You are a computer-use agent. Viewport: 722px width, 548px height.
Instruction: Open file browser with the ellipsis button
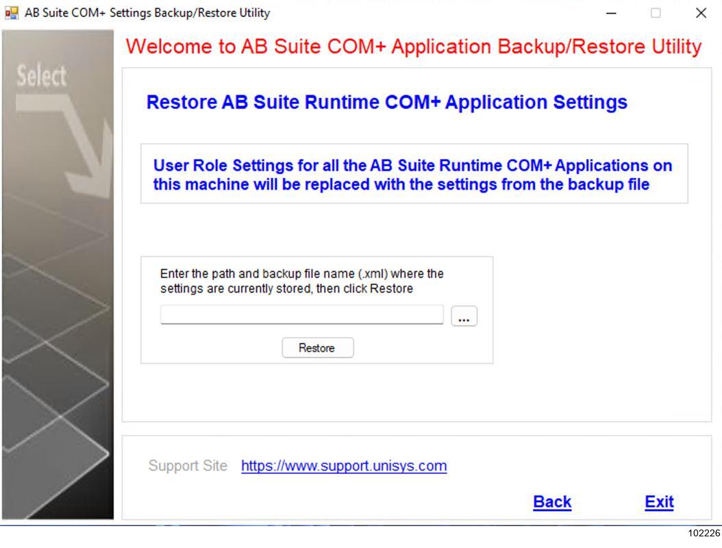[x=464, y=316]
